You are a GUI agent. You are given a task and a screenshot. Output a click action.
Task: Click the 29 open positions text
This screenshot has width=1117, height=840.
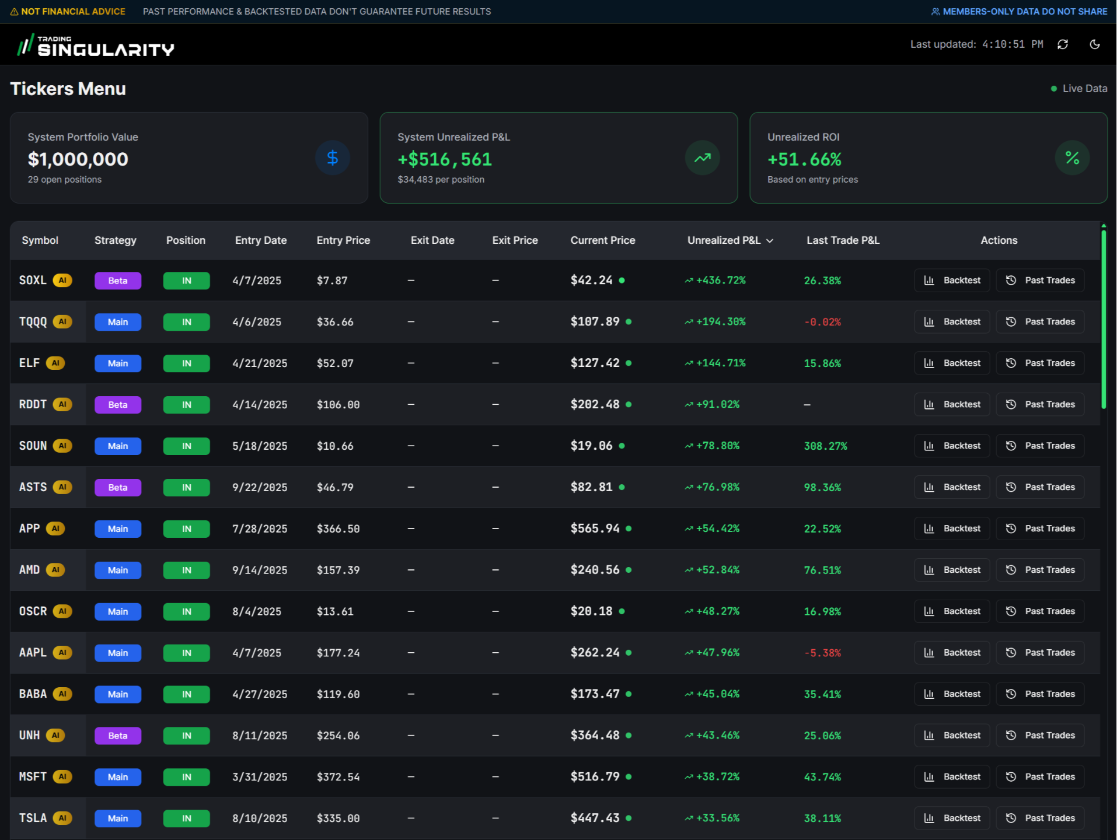pos(65,180)
